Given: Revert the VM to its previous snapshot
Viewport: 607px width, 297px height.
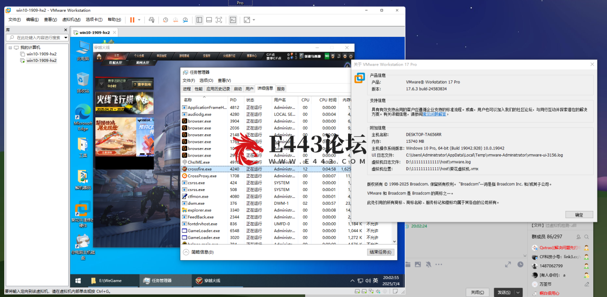Looking at the screenshot, I should [x=175, y=20].
